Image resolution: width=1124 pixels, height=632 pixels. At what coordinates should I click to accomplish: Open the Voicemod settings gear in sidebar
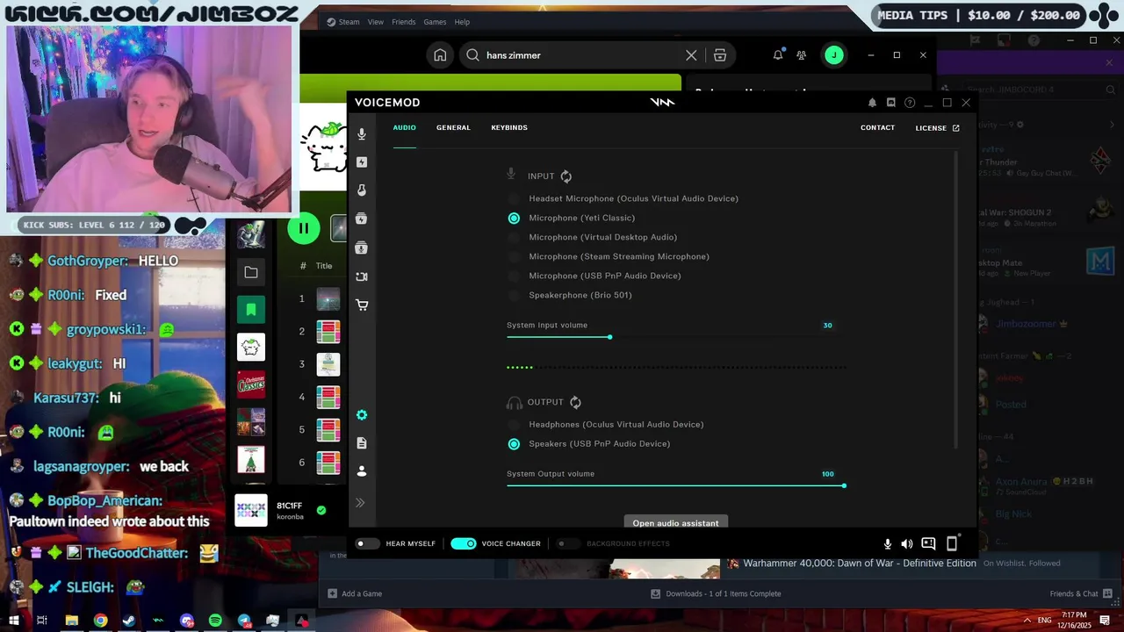pos(362,415)
